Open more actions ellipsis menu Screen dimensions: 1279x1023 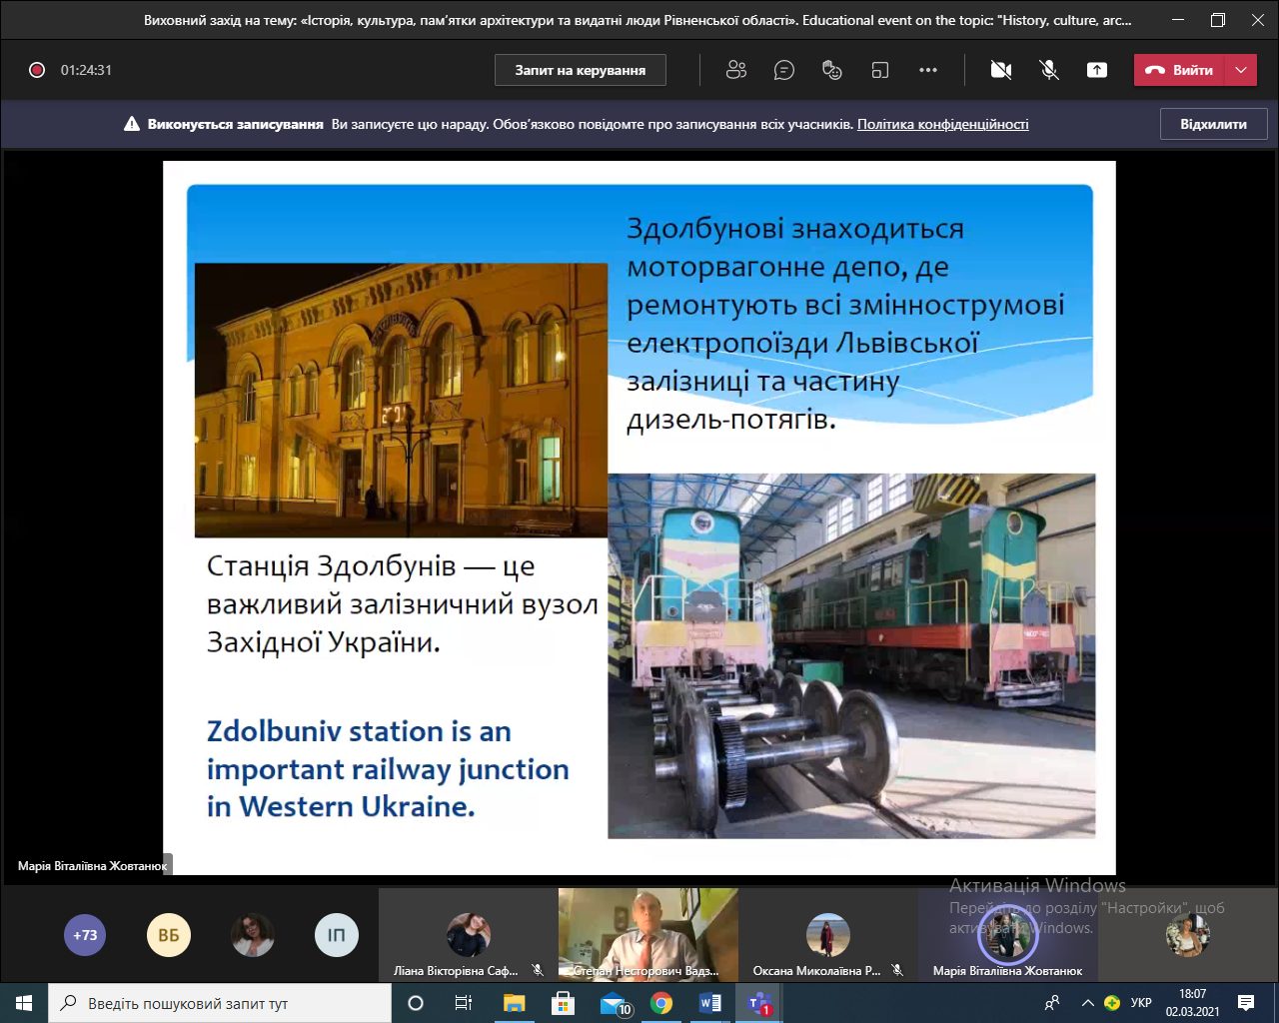928,70
